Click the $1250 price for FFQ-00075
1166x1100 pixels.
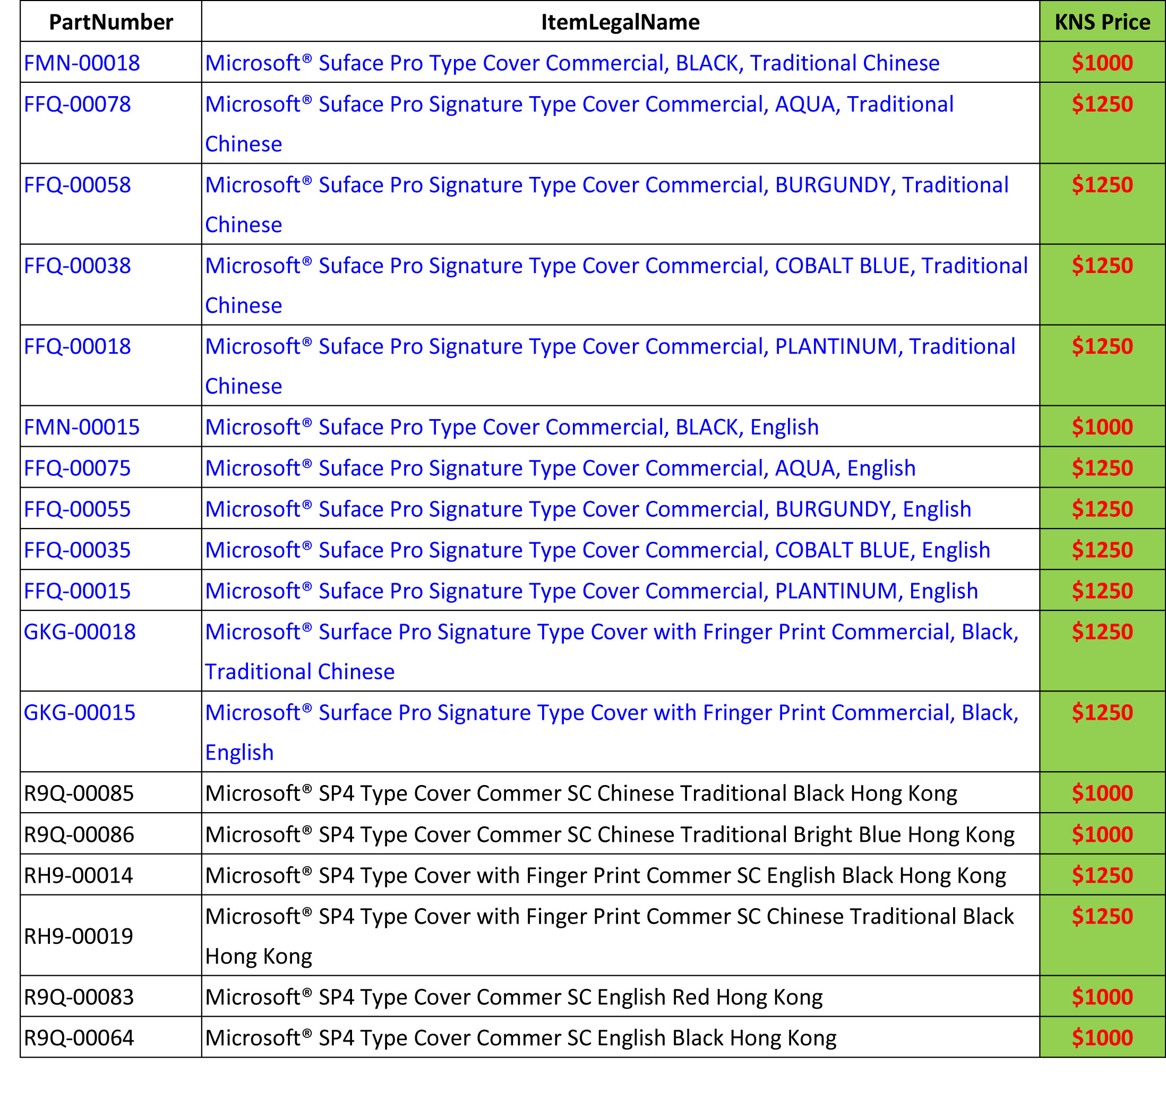(x=1102, y=468)
